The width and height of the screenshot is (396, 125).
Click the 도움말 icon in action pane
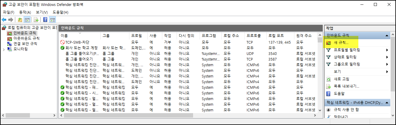pyautogui.click(x=328, y=94)
